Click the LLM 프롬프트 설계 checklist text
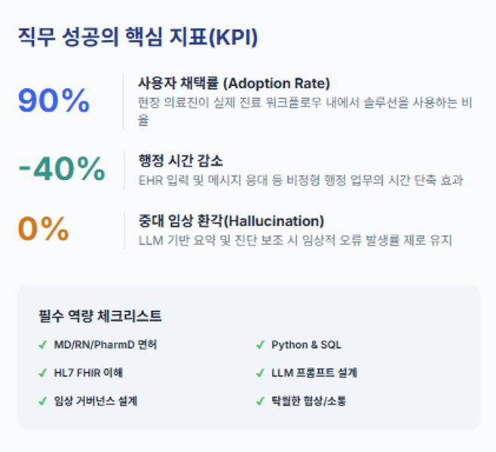496x452 pixels. 314,373
